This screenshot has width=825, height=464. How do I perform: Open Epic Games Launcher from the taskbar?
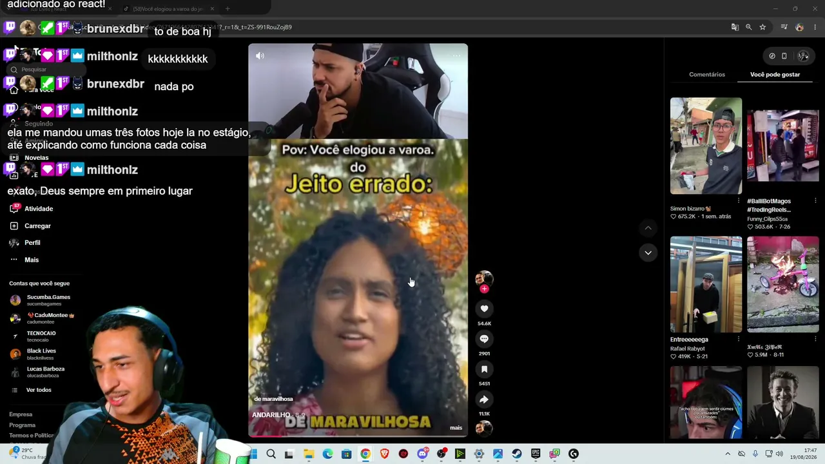[x=536, y=454]
